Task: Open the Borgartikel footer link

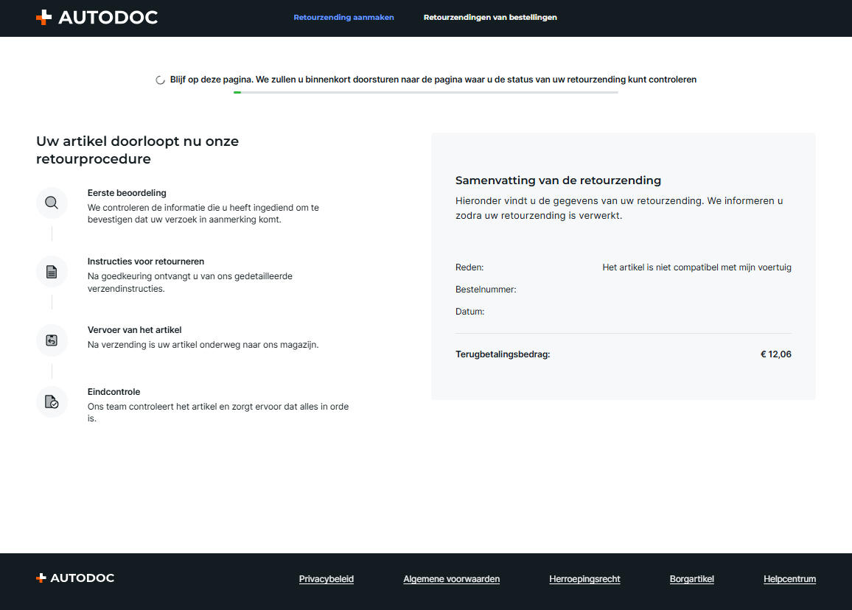Action: click(x=691, y=579)
